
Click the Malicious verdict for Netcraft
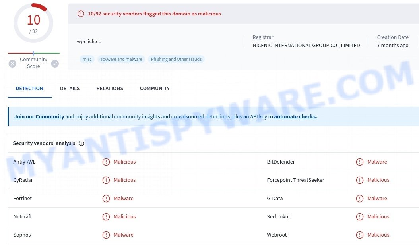click(x=125, y=217)
